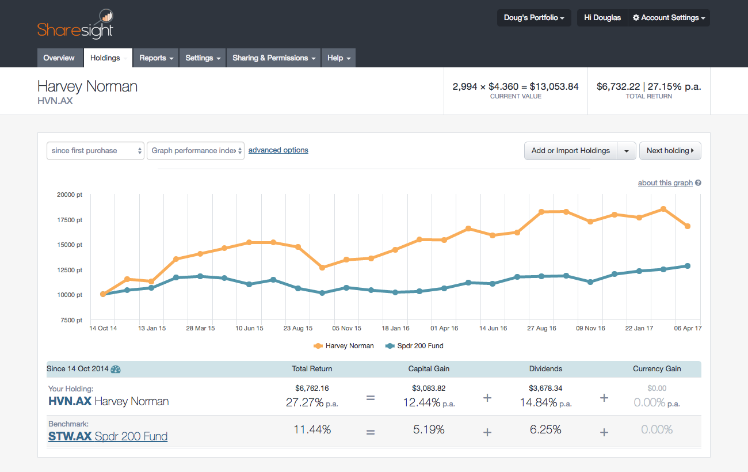The height and width of the screenshot is (472, 748).
Task: Click Add or Import Holdings
Action: point(571,151)
